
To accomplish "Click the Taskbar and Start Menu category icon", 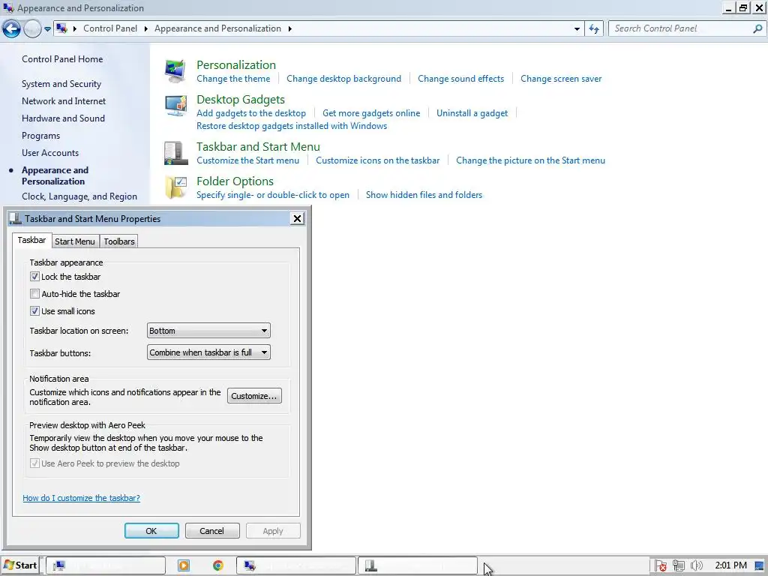I will (x=175, y=153).
